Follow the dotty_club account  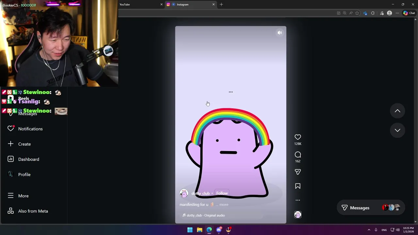[x=222, y=193]
